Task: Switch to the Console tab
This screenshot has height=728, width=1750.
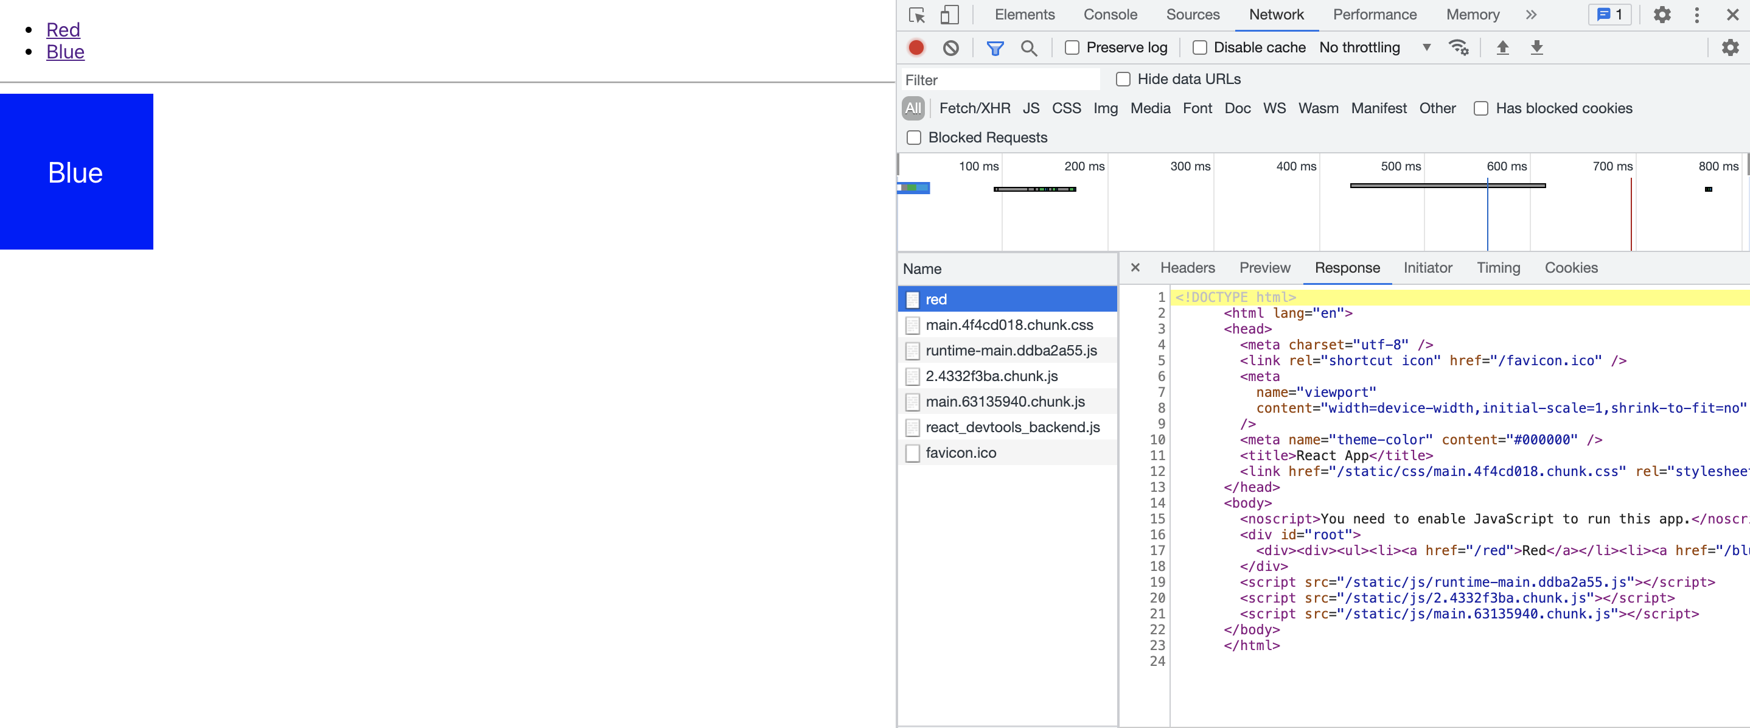Action: (x=1109, y=15)
